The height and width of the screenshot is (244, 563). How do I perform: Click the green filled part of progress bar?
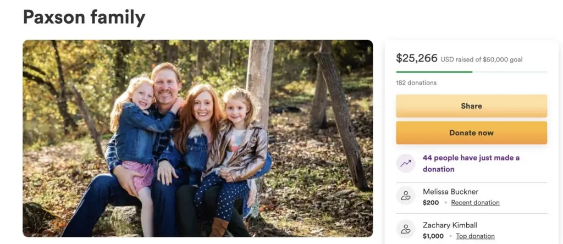pyautogui.click(x=434, y=72)
